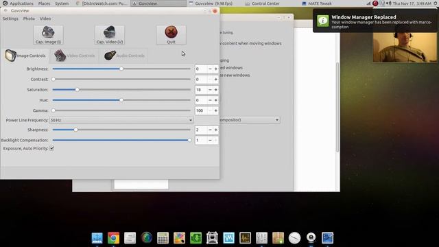Click the red Quit button
Screen dimensions: 439x247
click(x=171, y=35)
